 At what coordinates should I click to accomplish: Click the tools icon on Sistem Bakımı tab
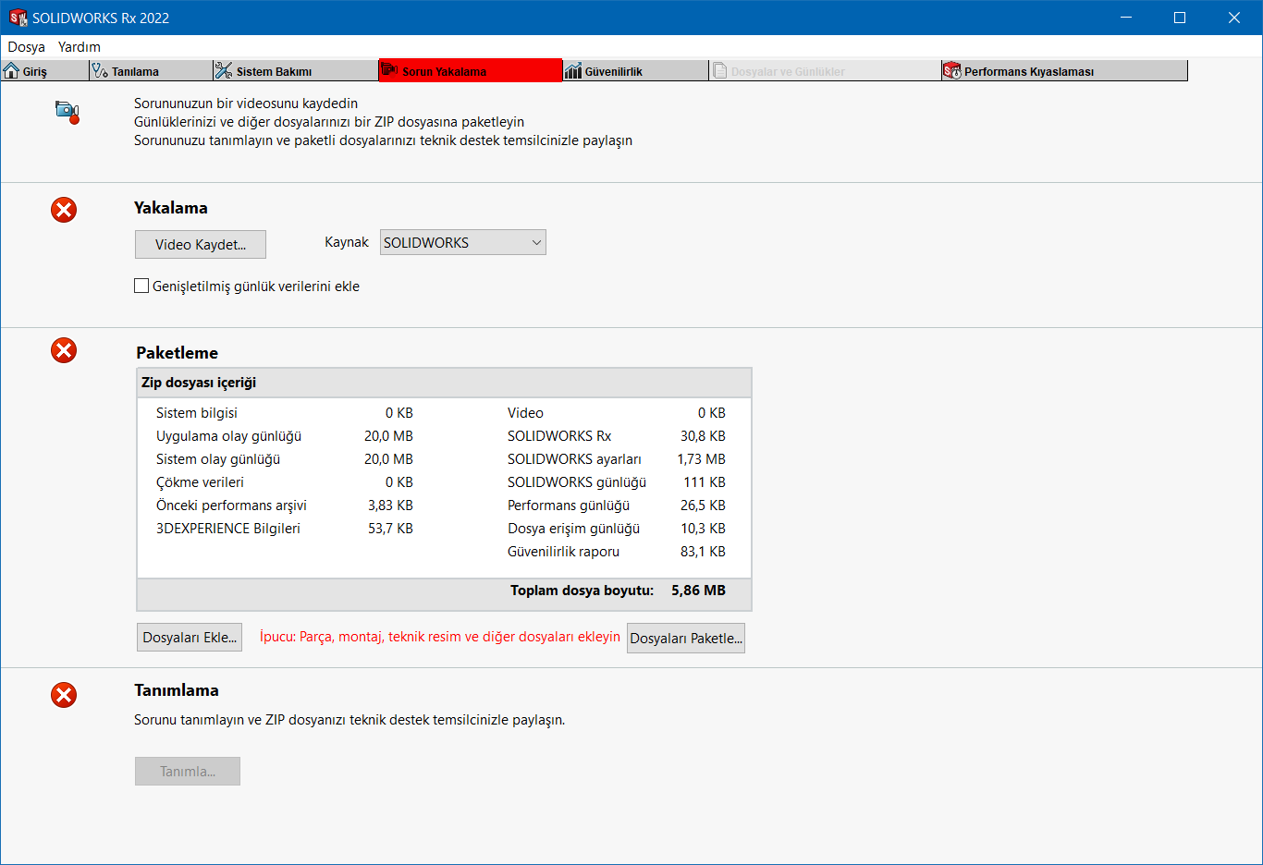click(224, 70)
